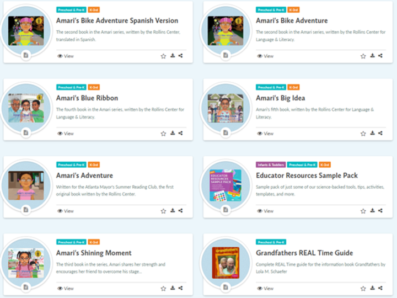Open the Amari's Shining Moment title

pyautogui.click(x=94, y=253)
